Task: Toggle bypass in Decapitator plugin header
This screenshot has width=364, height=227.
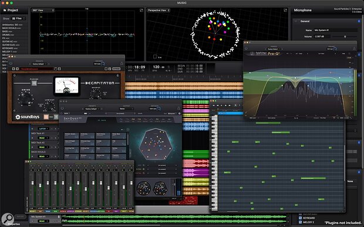Action: click(x=11, y=63)
